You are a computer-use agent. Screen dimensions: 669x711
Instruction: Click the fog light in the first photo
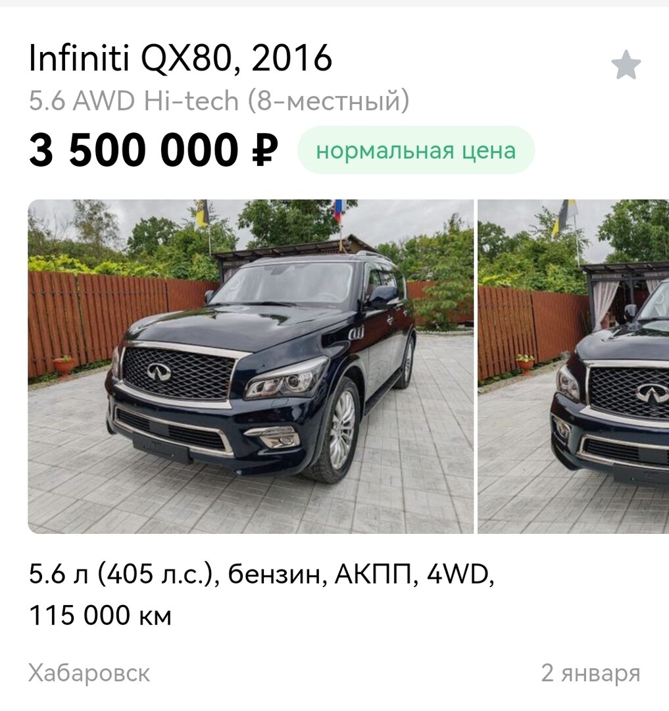point(275,437)
